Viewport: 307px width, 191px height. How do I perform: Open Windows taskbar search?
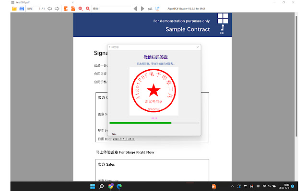(x=101, y=186)
